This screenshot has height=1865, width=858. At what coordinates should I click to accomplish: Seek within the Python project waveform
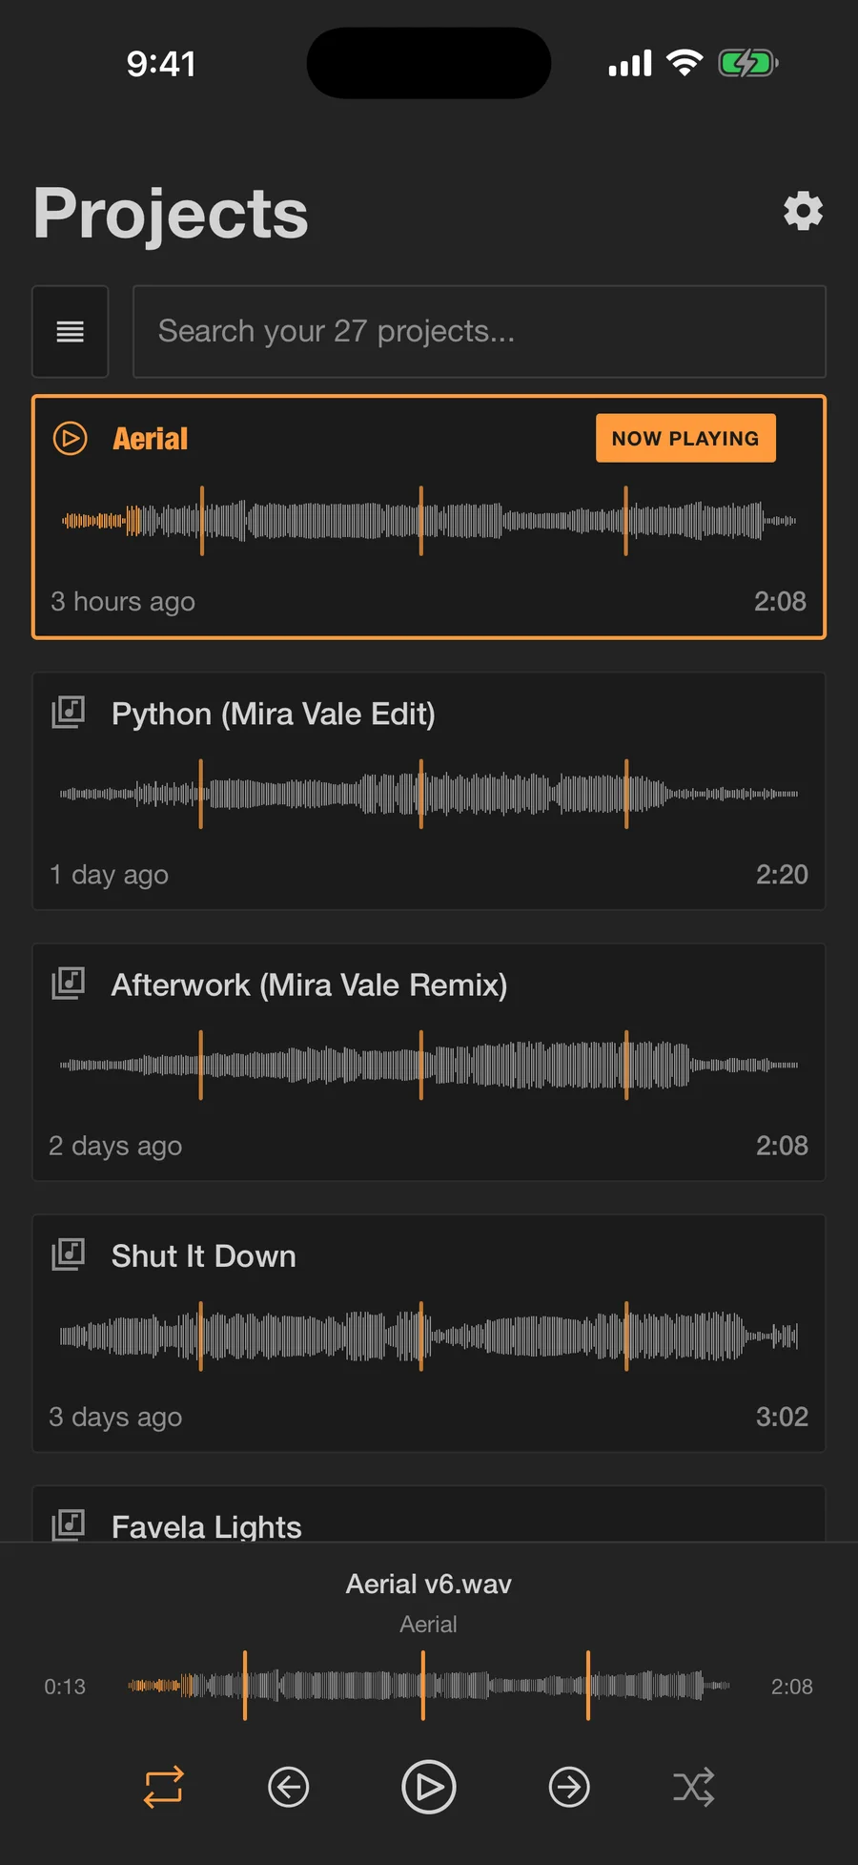pos(429,794)
